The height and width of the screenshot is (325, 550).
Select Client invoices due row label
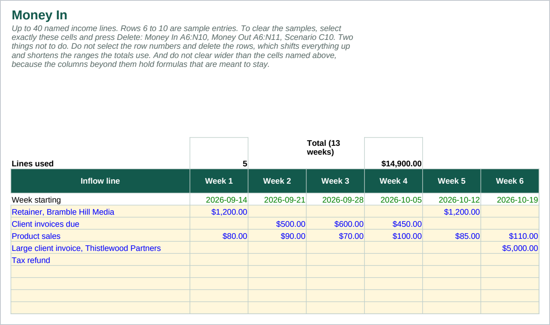(x=100, y=224)
